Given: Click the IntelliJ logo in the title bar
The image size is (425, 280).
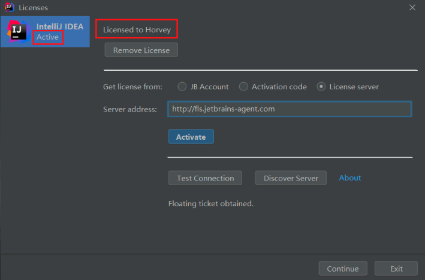Looking at the screenshot, I should [9, 7].
